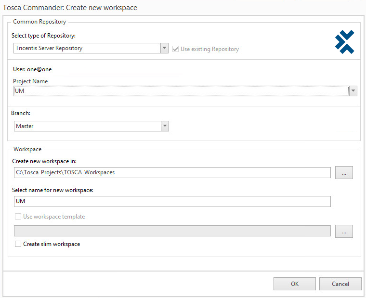The image size is (366, 298).
Task: Open the repository type dropdown arrow
Action: [x=164, y=48]
